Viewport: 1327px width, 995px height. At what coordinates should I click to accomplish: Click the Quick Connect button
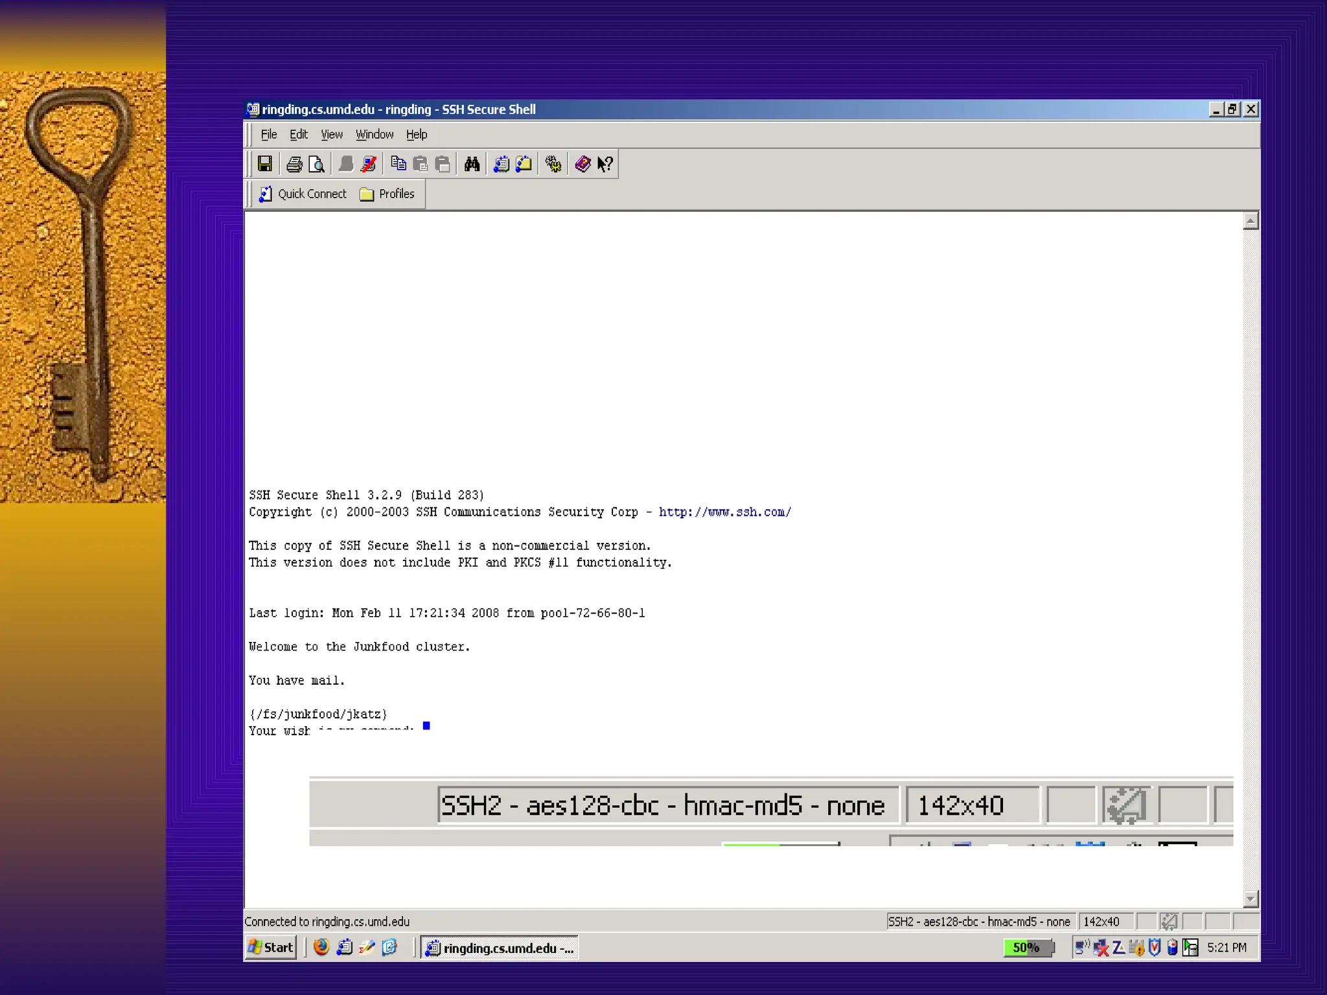tap(303, 194)
